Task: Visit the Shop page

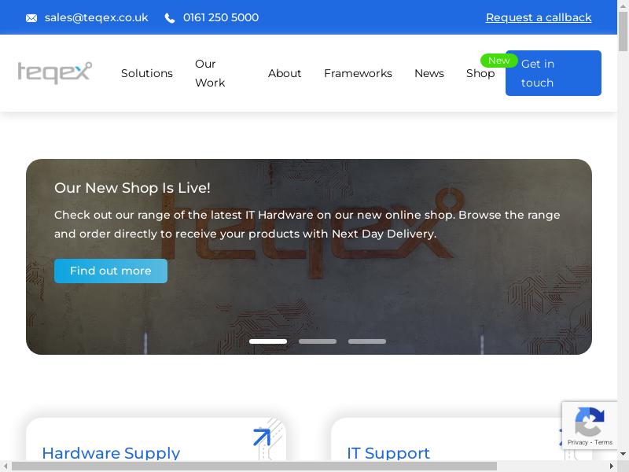Action: 480,73
